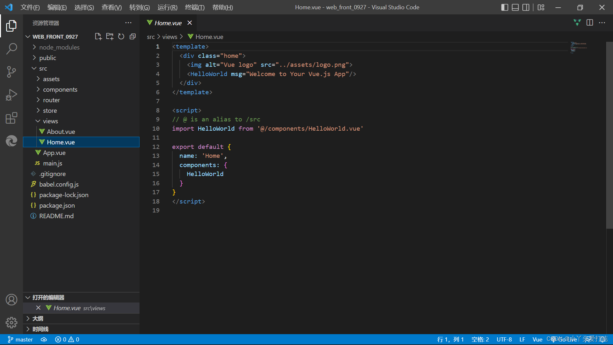Image resolution: width=613 pixels, height=345 pixels.
Task: Expand the node_modules folder
Action: point(34,47)
